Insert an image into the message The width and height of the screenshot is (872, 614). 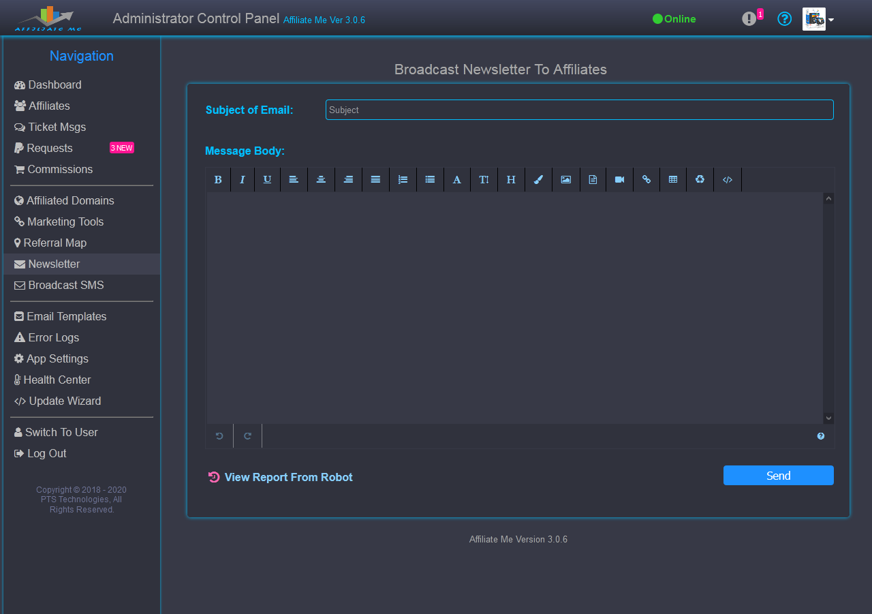565,180
